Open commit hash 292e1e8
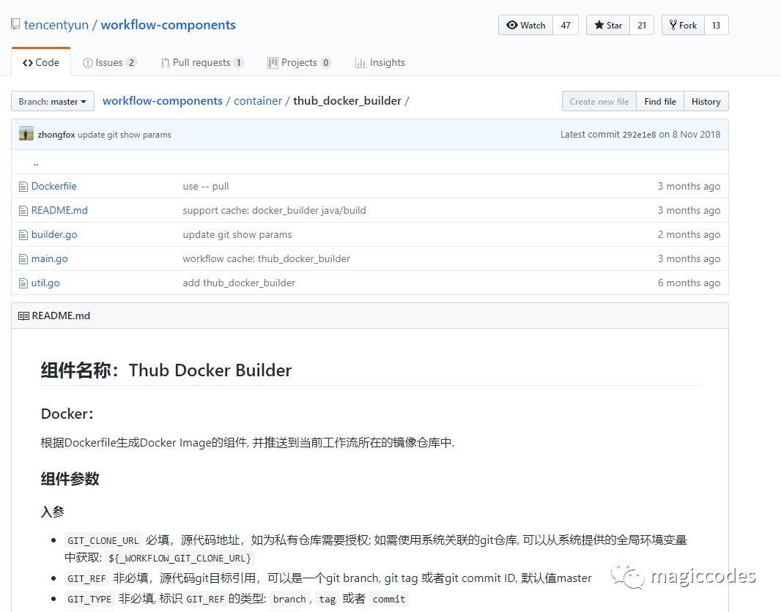This screenshot has width=781, height=612. point(639,135)
